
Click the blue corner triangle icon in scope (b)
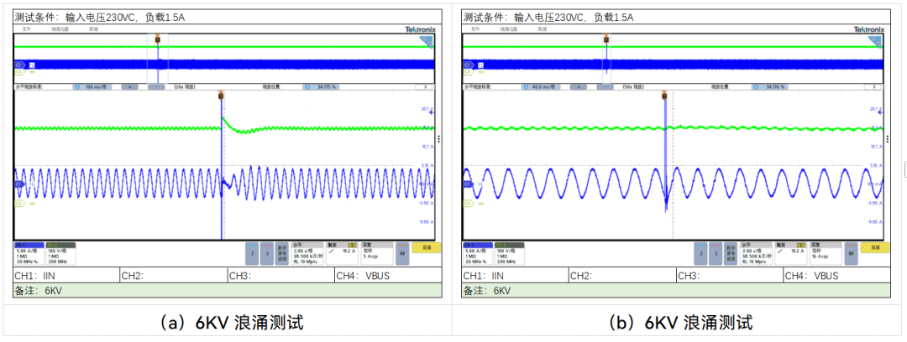click(x=876, y=41)
